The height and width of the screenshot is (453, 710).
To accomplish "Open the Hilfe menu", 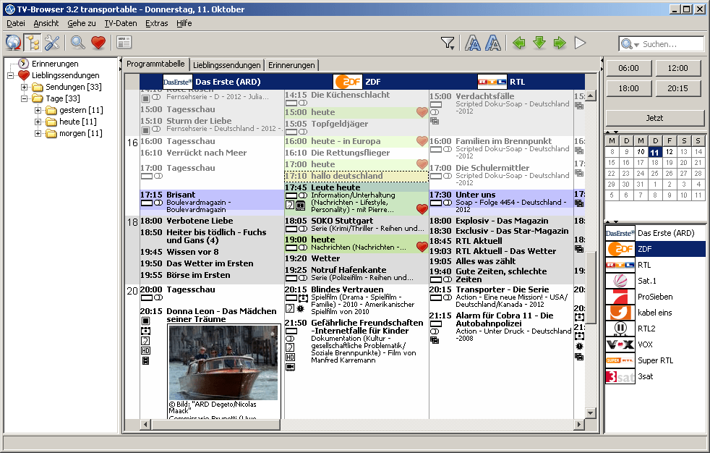I will (x=184, y=23).
